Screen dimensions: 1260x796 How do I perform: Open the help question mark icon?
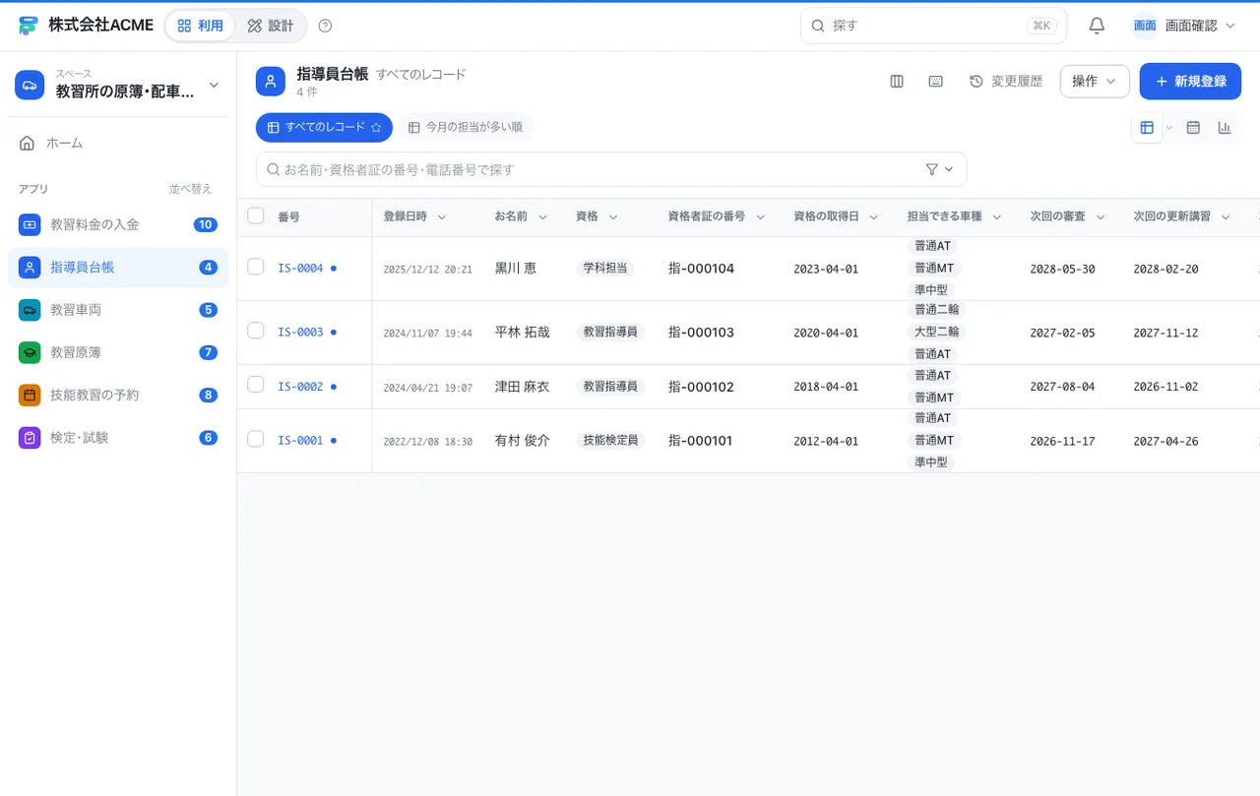pos(326,26)
